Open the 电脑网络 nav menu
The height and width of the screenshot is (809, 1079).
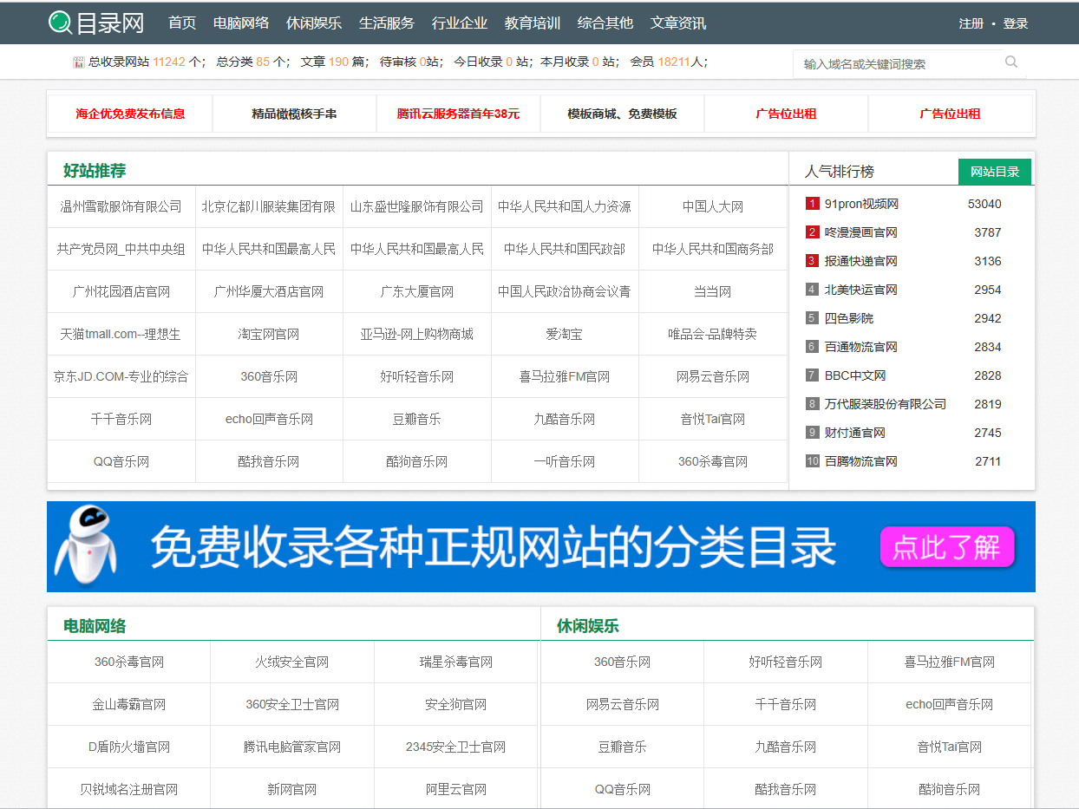[241, 23]
